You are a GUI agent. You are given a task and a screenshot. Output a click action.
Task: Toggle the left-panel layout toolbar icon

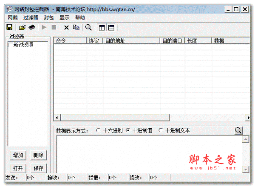[x=102, y=28]
